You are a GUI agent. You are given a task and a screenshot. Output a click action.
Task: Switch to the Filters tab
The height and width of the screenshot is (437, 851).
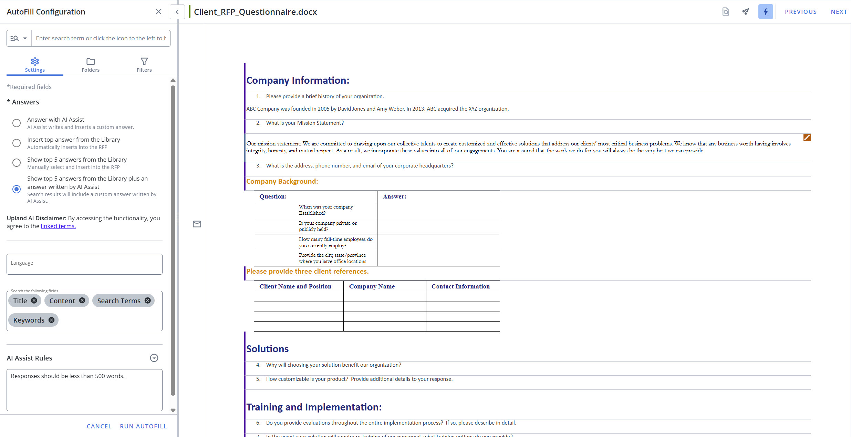[x=144, y=65]
